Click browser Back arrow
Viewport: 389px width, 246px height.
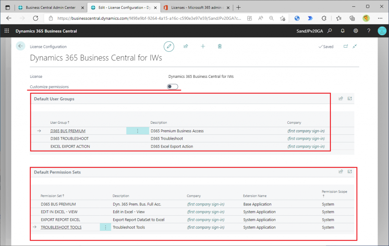[9, 18]
